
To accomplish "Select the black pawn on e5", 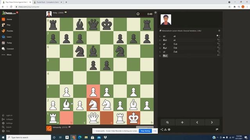I will pos(107,65).
